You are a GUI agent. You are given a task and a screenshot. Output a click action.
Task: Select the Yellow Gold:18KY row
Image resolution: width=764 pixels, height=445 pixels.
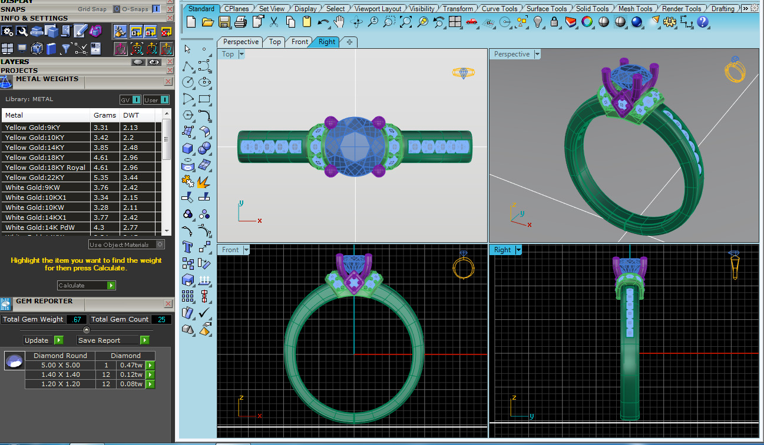tap(81, 158)
